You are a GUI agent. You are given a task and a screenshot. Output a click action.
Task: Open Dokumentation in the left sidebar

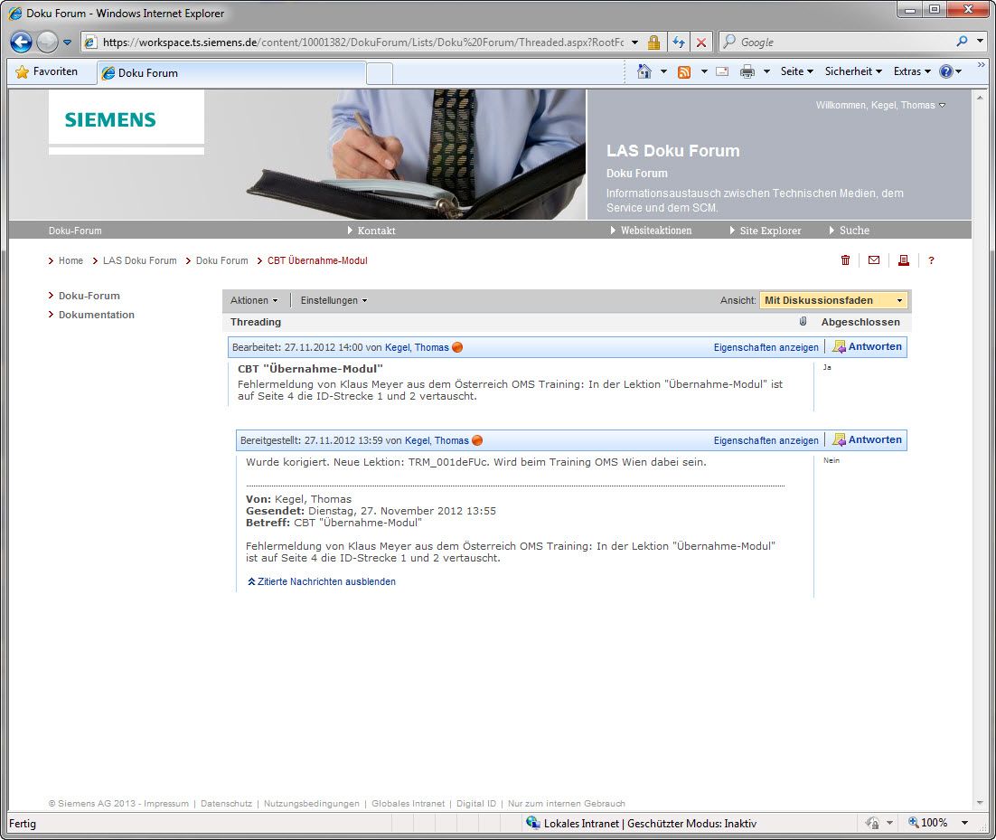click(x=97, y=315)
